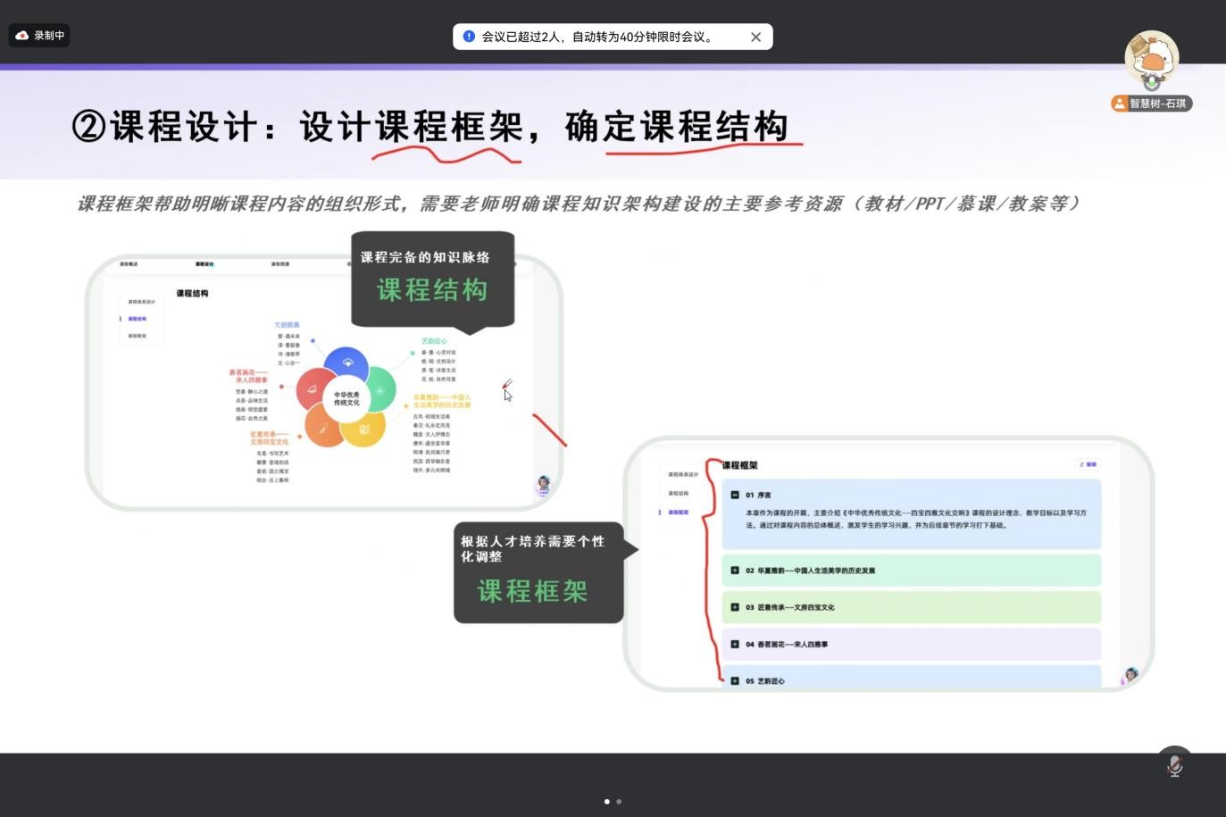
Task: Click the yellow petal icon in flower diagram
Action: 364,429
